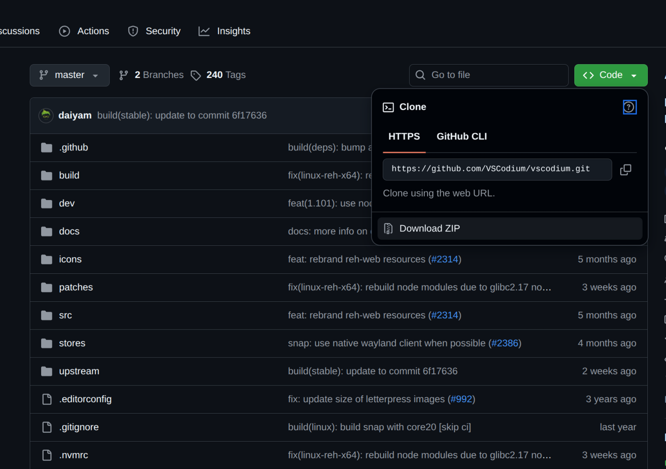The height and width of the screenshot is (469, 666).
Task: Open pull request #2314 in icons row
Action: tap(444, 259)
